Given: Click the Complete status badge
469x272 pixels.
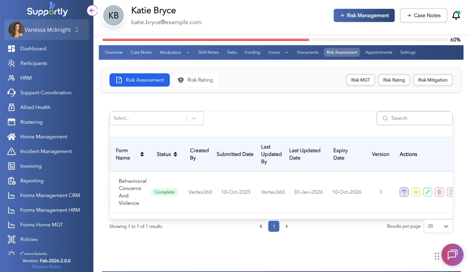Looking at the screenshot, I should [x=164, y=192].
